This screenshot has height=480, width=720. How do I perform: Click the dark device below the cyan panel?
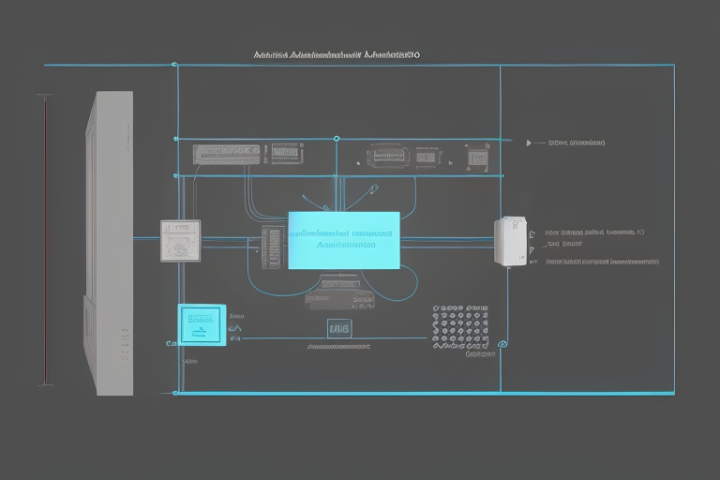click(337, 292)
